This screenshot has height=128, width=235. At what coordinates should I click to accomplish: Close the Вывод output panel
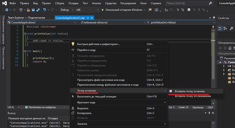point(213,113)
